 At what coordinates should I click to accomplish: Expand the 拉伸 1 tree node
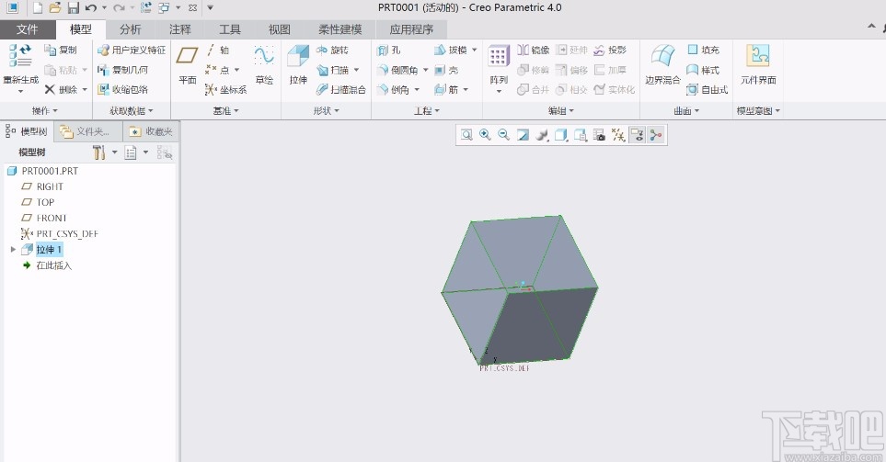coord(13,249)
